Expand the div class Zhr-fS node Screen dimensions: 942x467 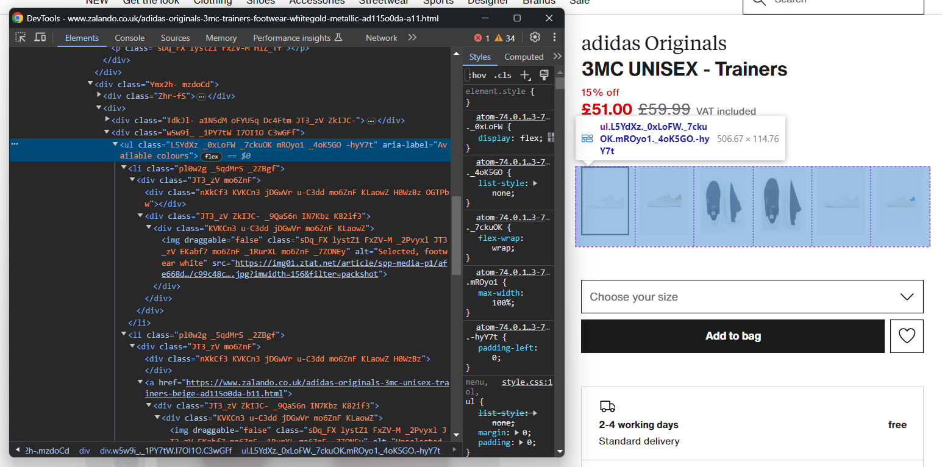point(99,96)
